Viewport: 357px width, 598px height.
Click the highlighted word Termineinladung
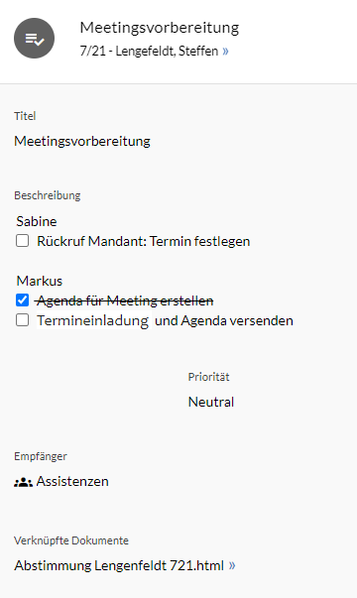click(92, 320)
